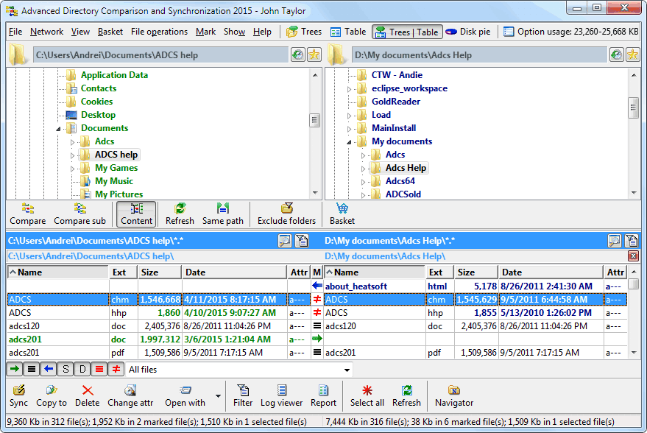Click the Copy to button
This screenshot has width=647, height=433.
52,396
